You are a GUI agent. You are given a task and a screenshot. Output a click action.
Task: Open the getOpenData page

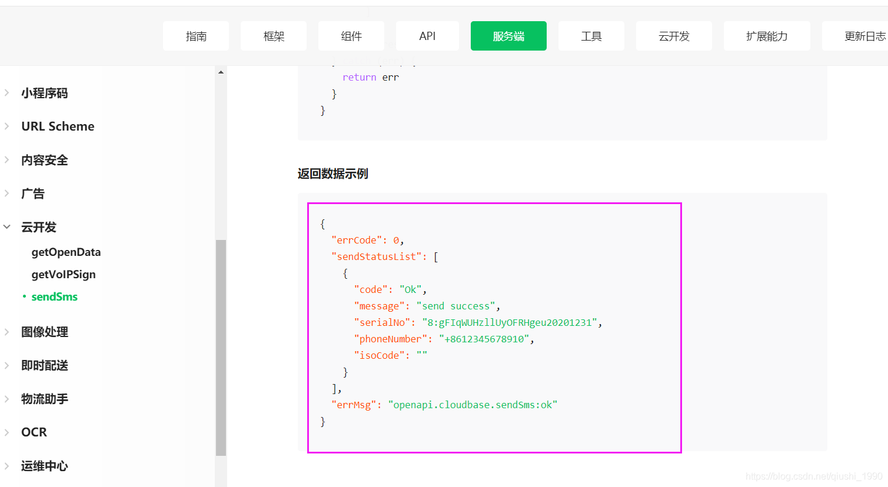pyautogui.click(x=66, y=252)
